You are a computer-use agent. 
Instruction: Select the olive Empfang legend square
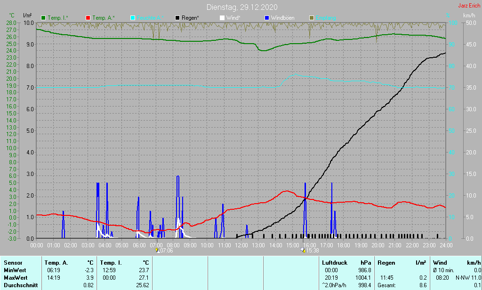point(312,18)
